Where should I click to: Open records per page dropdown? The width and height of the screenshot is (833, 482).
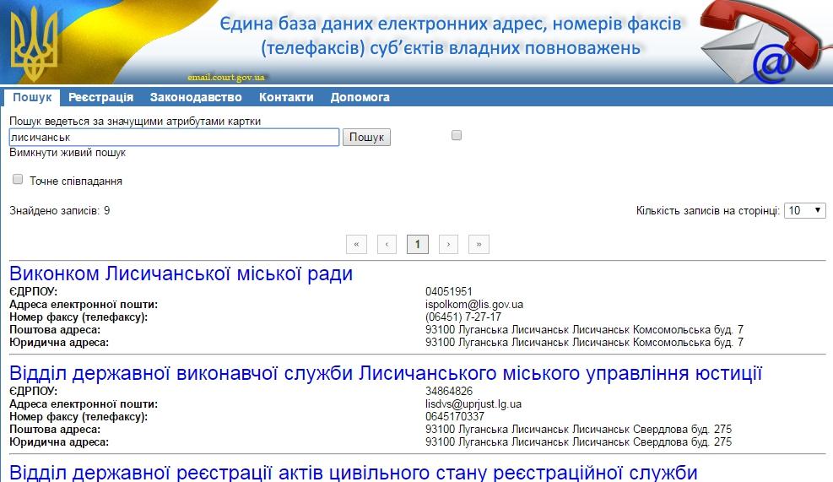pos(804,210)
